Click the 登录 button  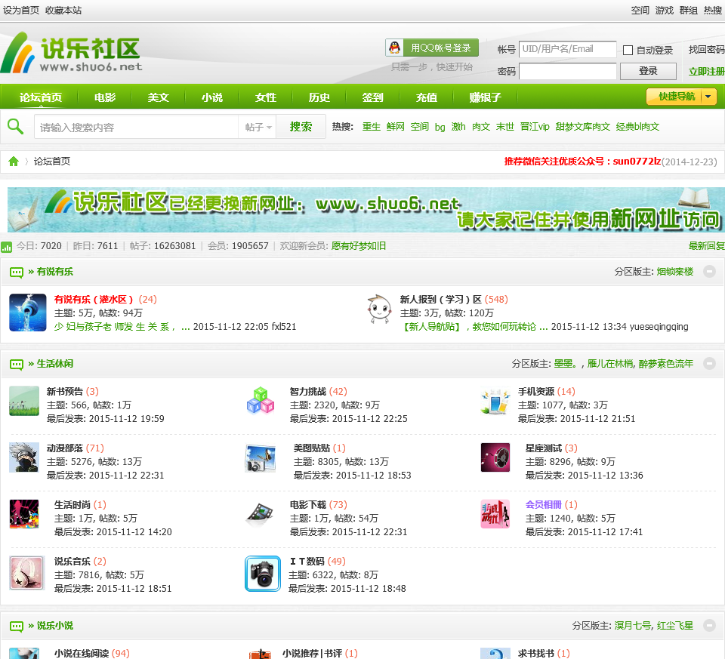click(x=648, y=71)
